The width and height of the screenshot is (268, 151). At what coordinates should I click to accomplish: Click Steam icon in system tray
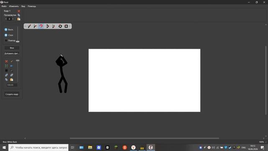[230, 147]
